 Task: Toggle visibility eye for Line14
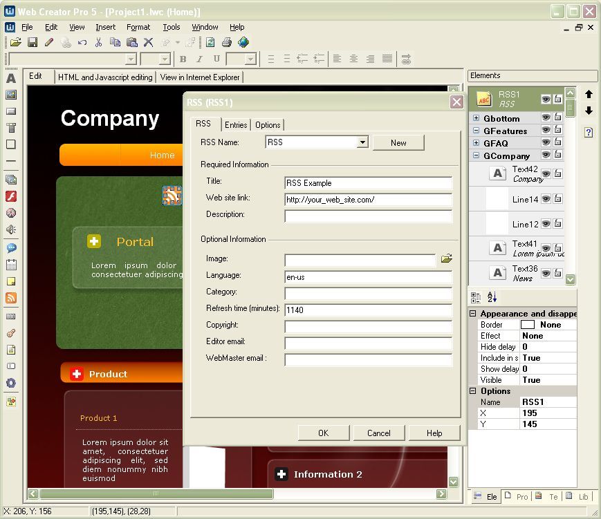[x=546, y=198]
